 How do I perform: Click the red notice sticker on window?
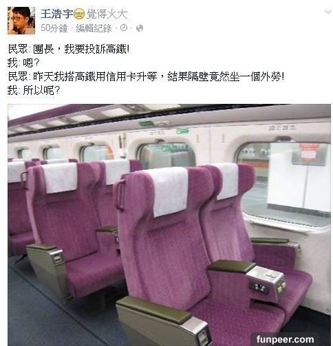pos(309,152)
